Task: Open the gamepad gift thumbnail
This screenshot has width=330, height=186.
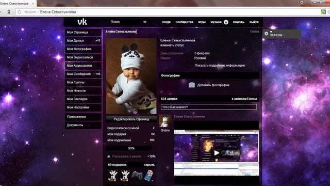Action: (137, 176)
